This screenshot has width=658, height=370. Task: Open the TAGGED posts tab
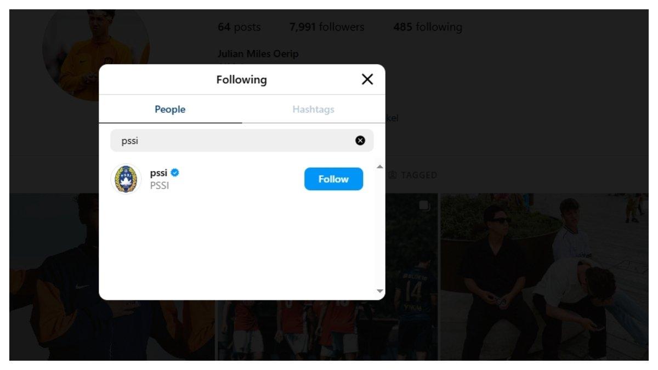[418, 175]
